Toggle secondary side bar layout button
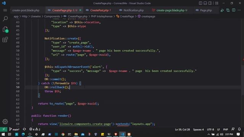This screenshot has width=244, height=137. pos(210,3)
